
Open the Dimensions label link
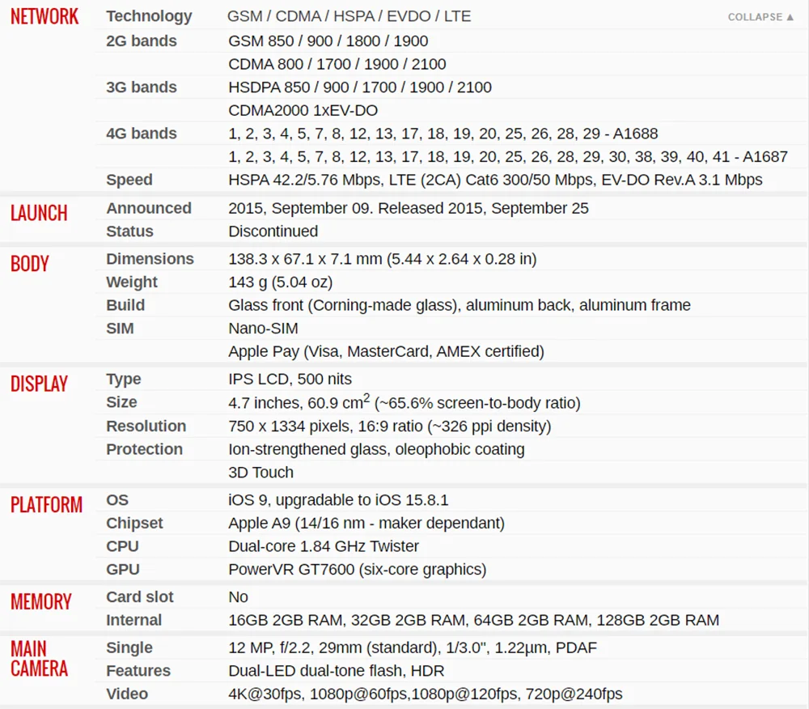150,259
